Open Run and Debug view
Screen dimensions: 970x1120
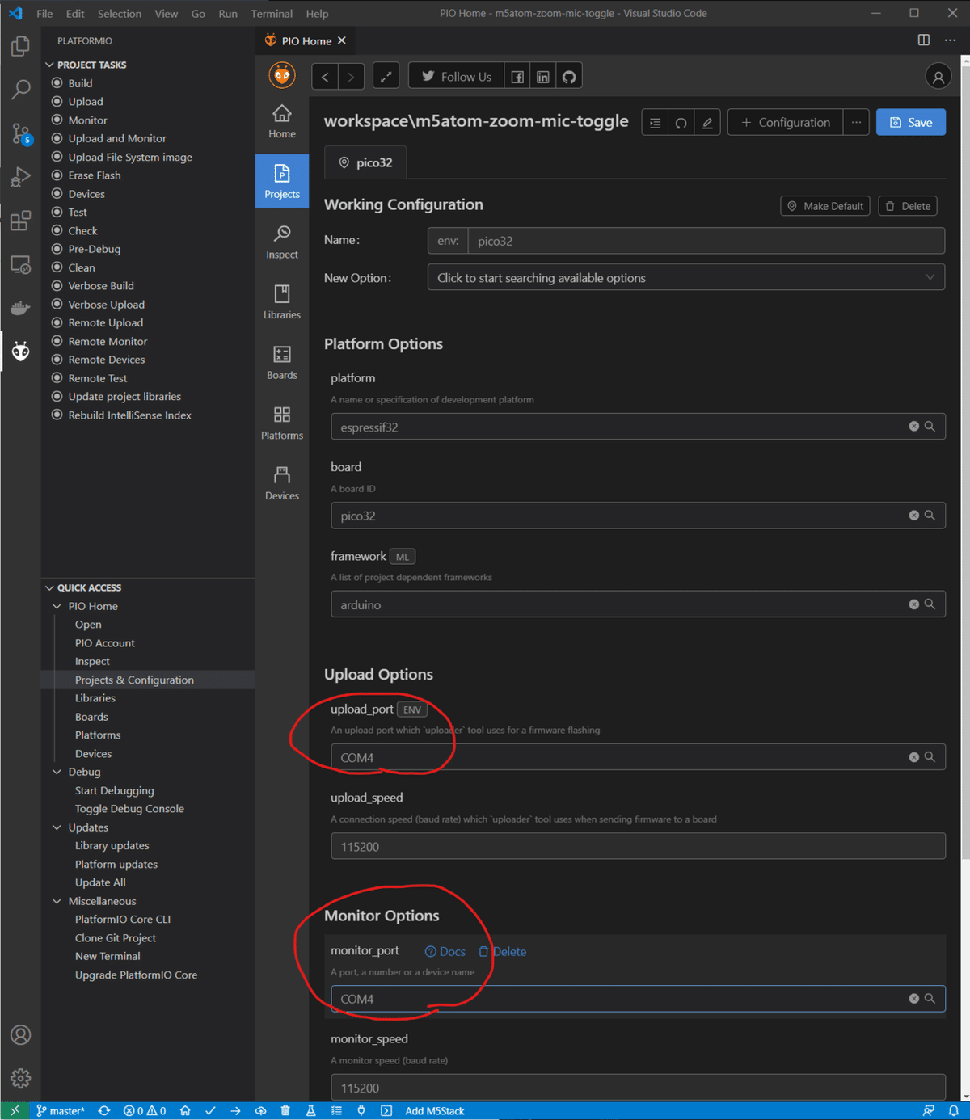pyautogui.click(x=20, y=177)
